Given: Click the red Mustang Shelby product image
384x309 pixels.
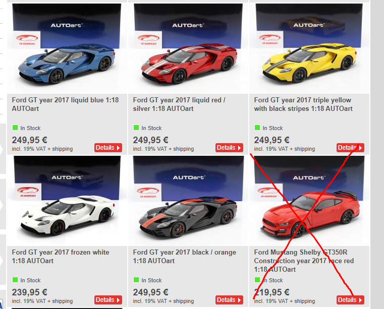Looking at the screenshot, I should click(x=309, y=201).
